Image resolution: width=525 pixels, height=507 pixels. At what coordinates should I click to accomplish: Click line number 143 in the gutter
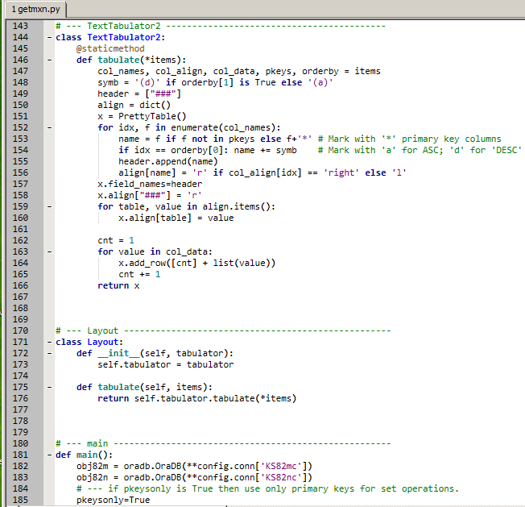point(23,26)
